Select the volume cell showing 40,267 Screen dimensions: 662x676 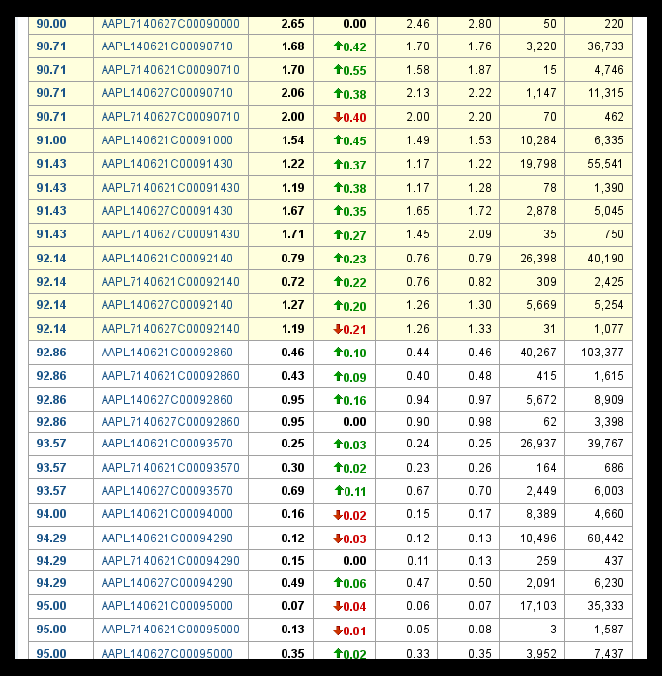coord(538,353)
